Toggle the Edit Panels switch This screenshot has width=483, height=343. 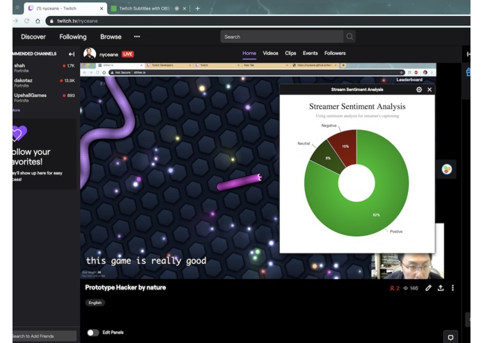click(x=92, y=333)
